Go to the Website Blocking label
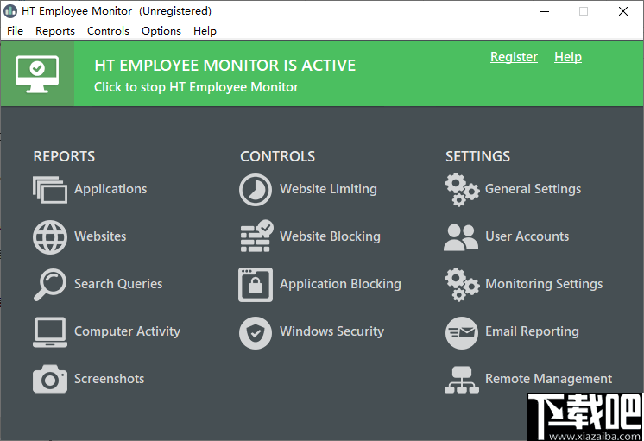Image resolution: width=644 pixels, height=441 pixels. (330, 236)
